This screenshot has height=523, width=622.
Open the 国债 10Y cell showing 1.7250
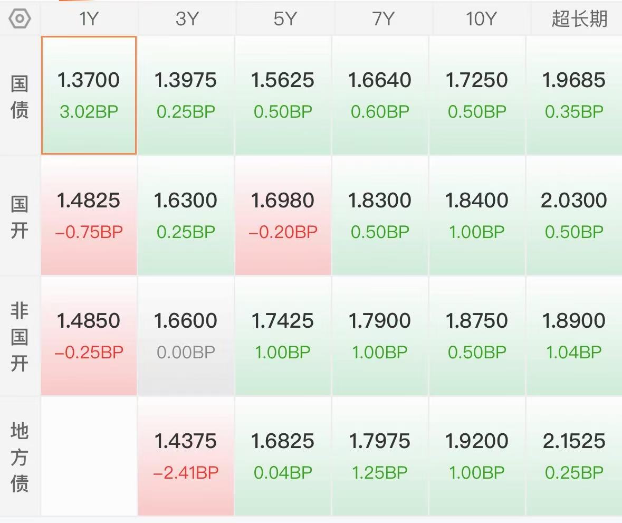(x=477, y=95)
